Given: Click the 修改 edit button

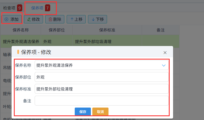Looking at the screenshot, I should click(33, 19).
